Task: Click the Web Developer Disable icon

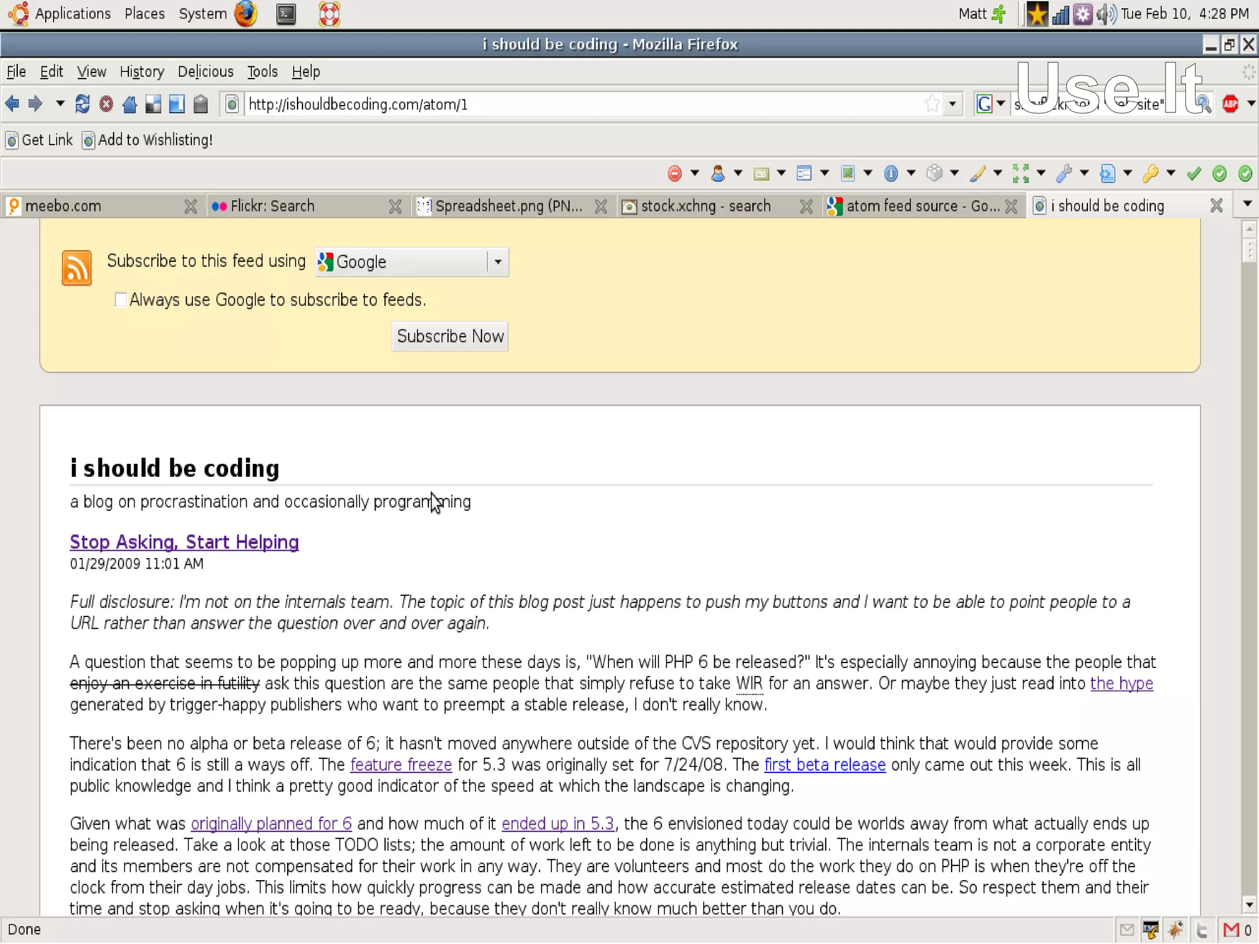Action: coord(674,174)
